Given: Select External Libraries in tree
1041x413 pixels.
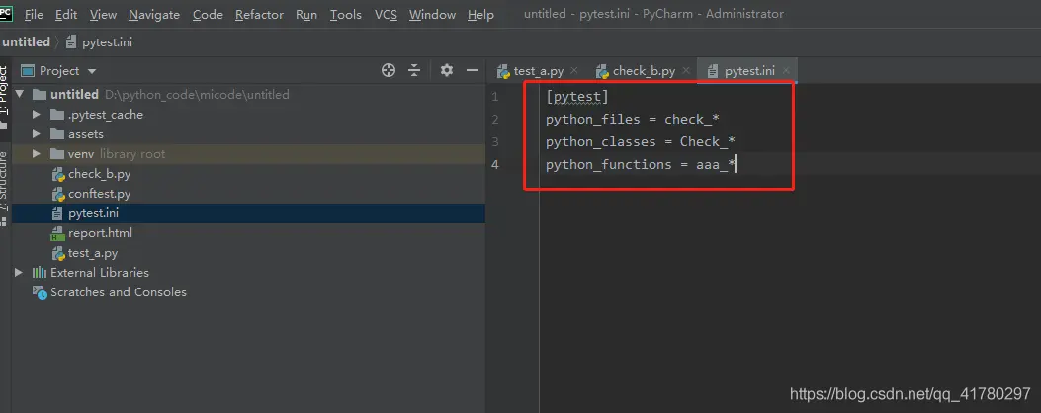Looking at the screenshot, I should [x=248, y=273].
